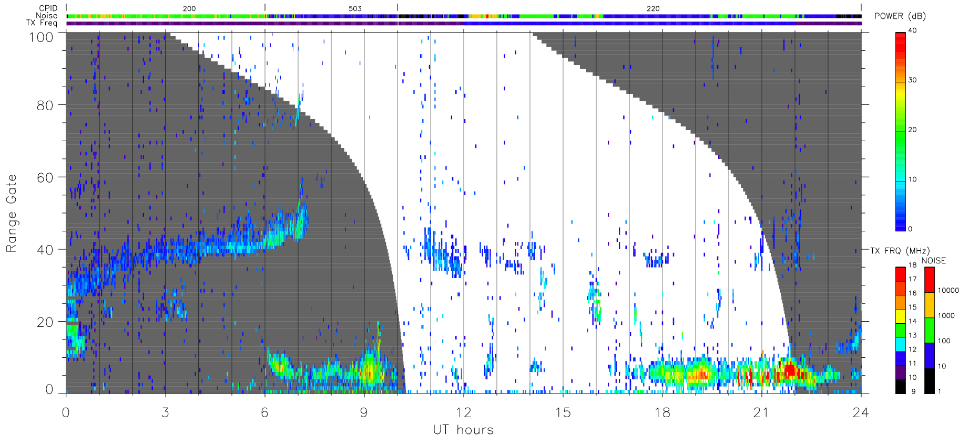Click UT hour tick label 21
Screen dimensions: 969x446
[761, 413]
